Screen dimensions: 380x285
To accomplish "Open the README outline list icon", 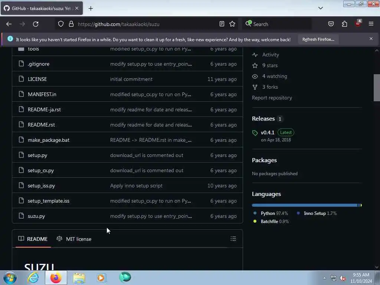I will (233, 239).
